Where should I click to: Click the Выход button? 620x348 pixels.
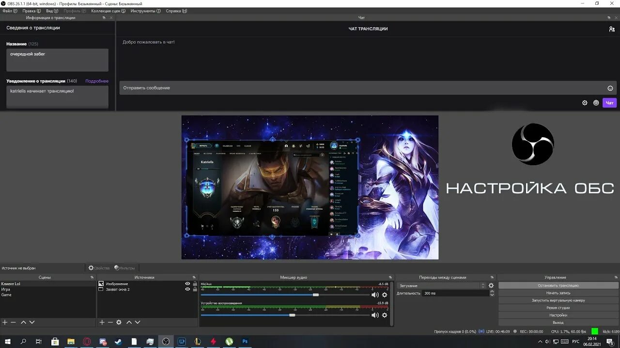coord(558,322)
